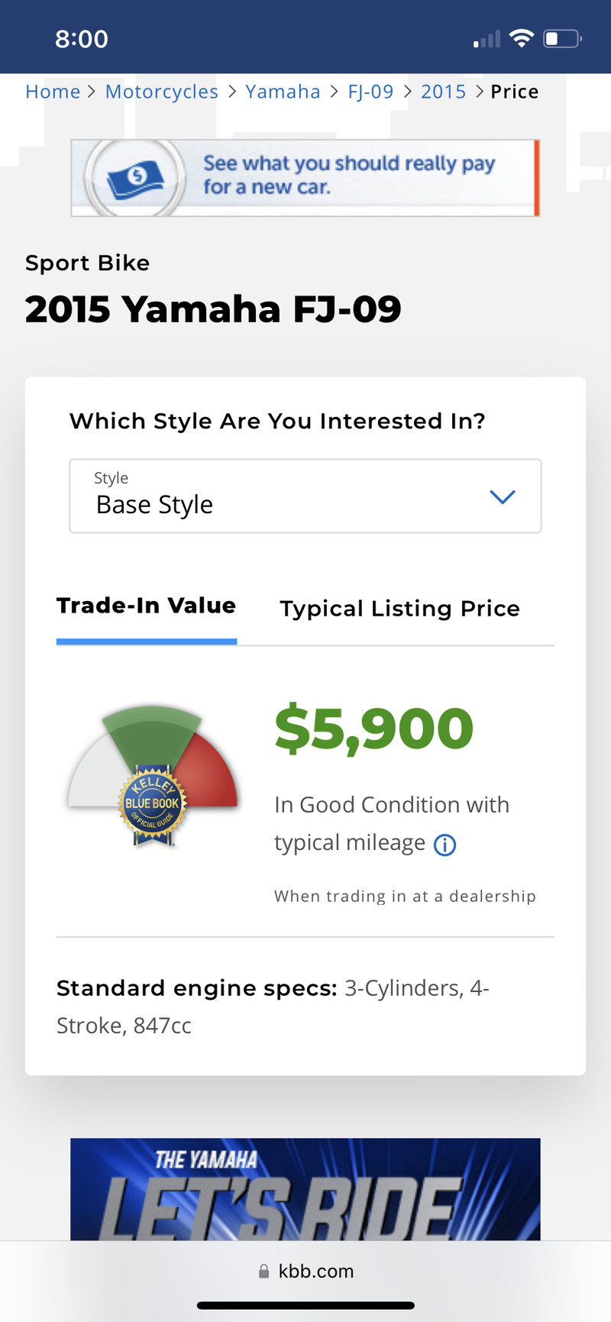Go to Home breadcrumb link
Viewport: 611px width, 1322px height.
click(53, 92)
